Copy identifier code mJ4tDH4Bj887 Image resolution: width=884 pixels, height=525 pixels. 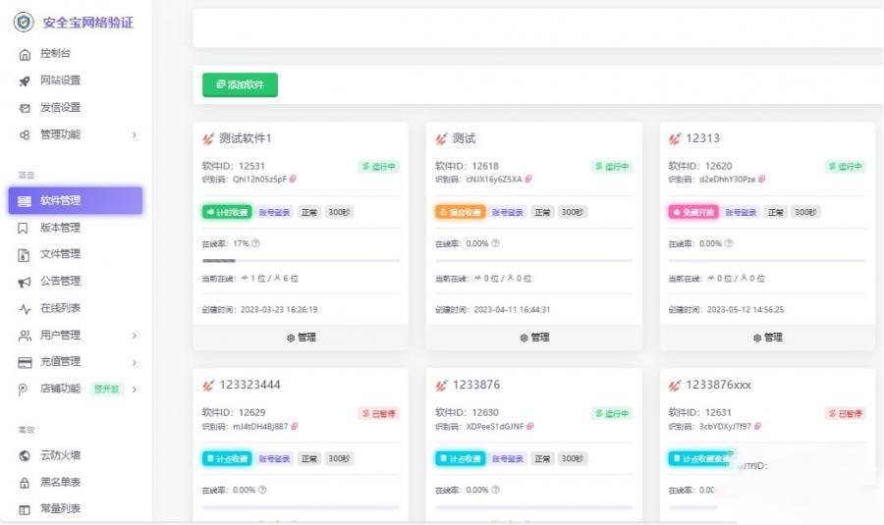pos(295,427)
